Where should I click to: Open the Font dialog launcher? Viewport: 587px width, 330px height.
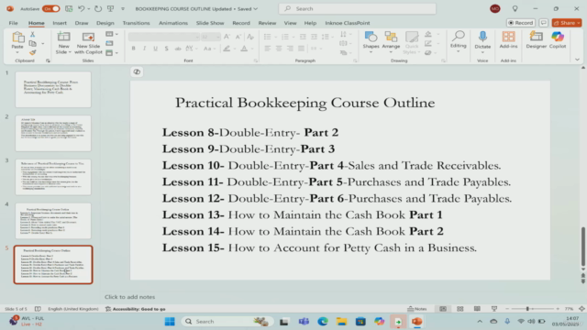point(256,60)
